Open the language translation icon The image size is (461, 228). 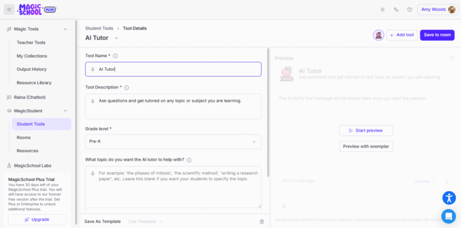click(x=396, y=9)
